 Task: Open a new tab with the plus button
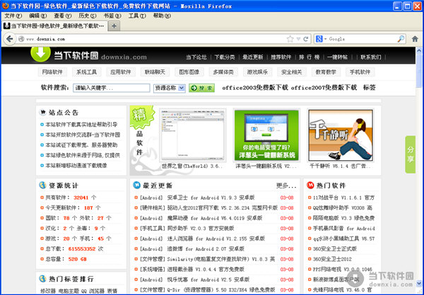pos(114,26)
